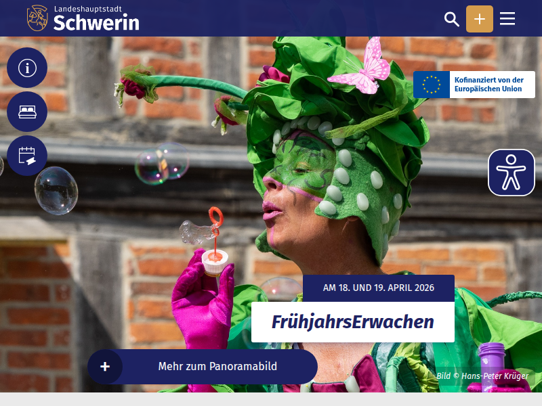The height and width of the screenshot is (406, 542).
Task: Open the bed accommodation icon
Action: click(27, 112)
